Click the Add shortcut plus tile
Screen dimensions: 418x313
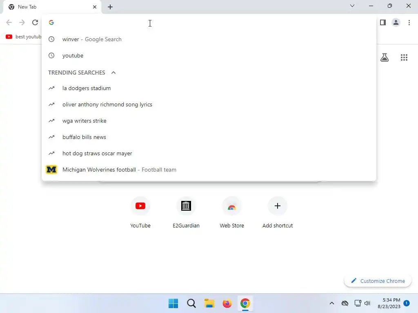[x=278, y=212]
